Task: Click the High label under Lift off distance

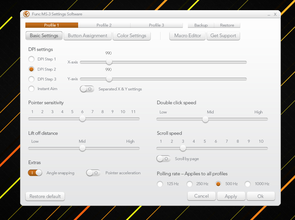Action: (130, 141)
